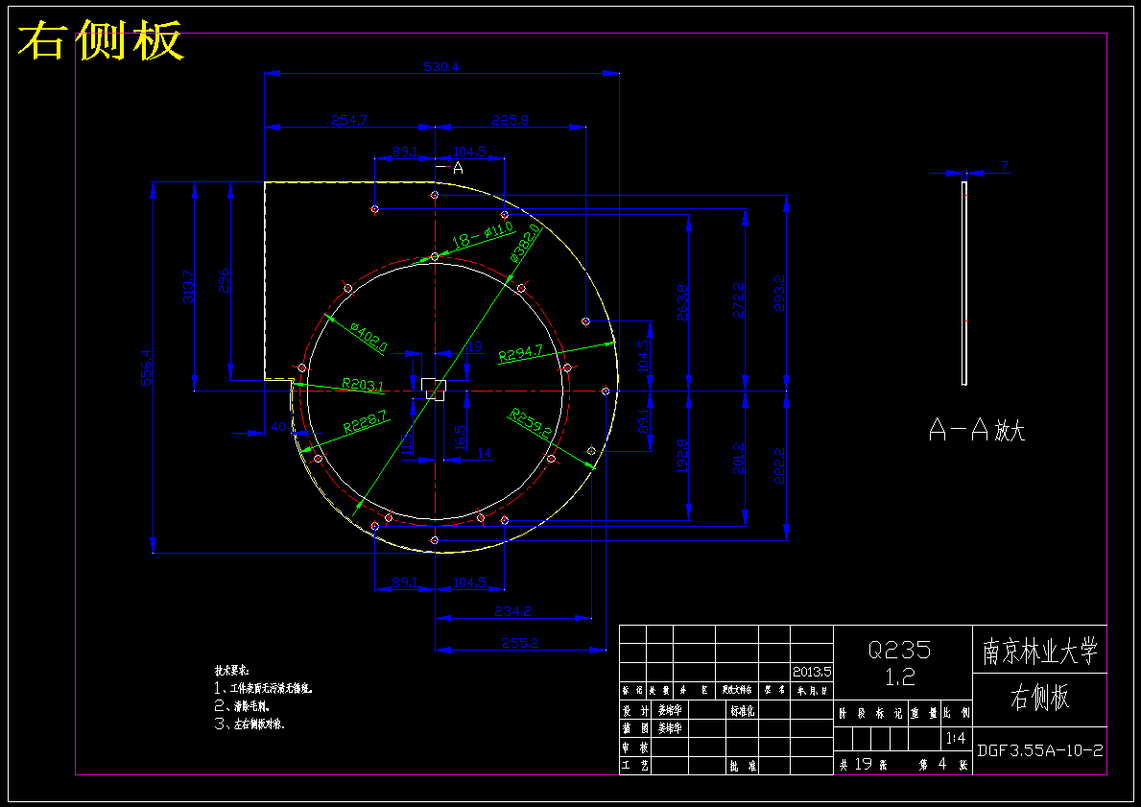
Task: Select the Q235 material text
Action: 899,649
